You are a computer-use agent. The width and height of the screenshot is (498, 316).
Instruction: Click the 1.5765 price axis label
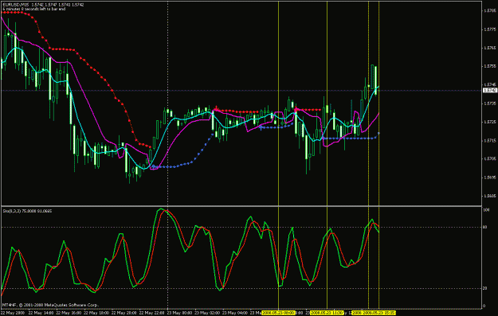[x=490, y=48]
